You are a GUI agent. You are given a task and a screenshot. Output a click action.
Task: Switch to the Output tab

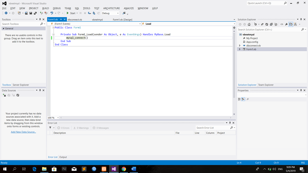[63, 157]
